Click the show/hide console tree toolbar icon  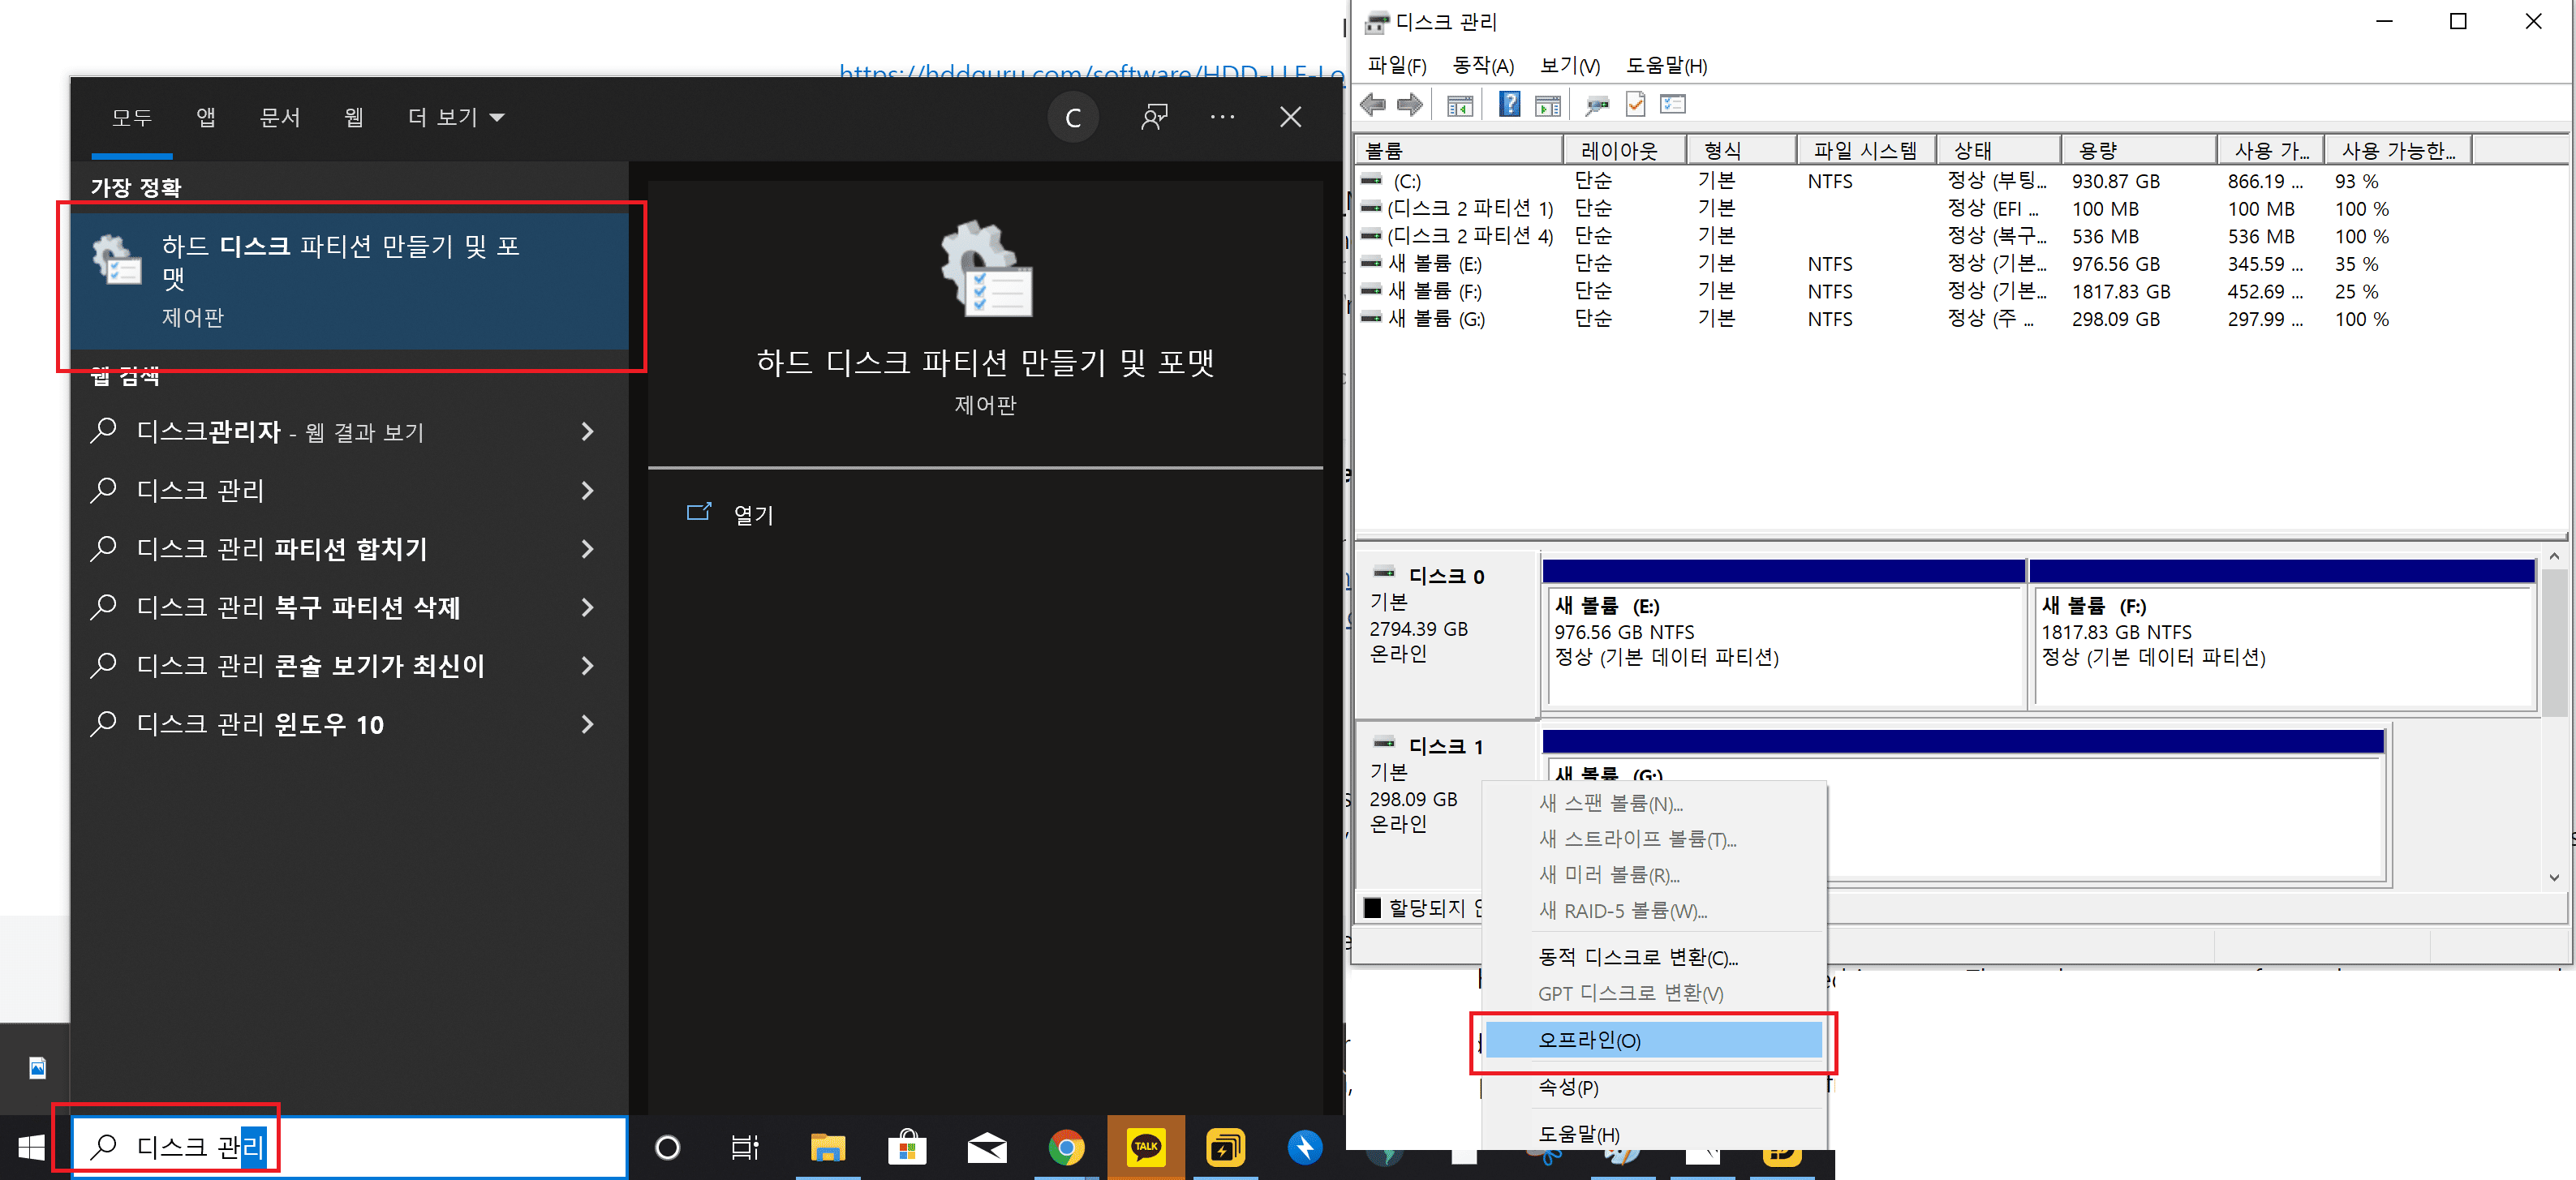1460,104
